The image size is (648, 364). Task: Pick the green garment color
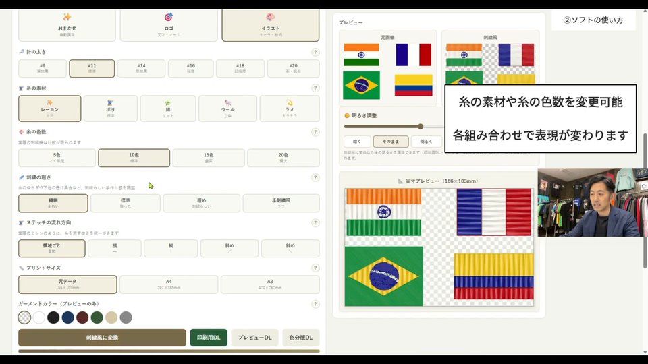tap(97, 317)
